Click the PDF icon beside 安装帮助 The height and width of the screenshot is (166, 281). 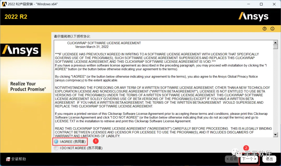(x=8, y=159)
